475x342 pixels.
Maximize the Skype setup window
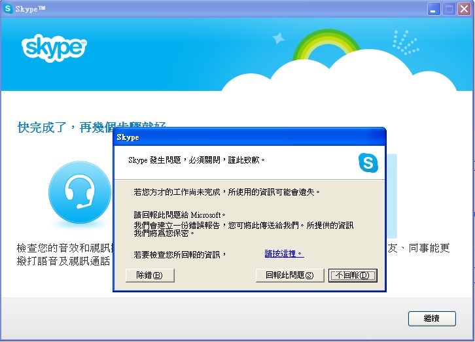(x=449, y=9)
